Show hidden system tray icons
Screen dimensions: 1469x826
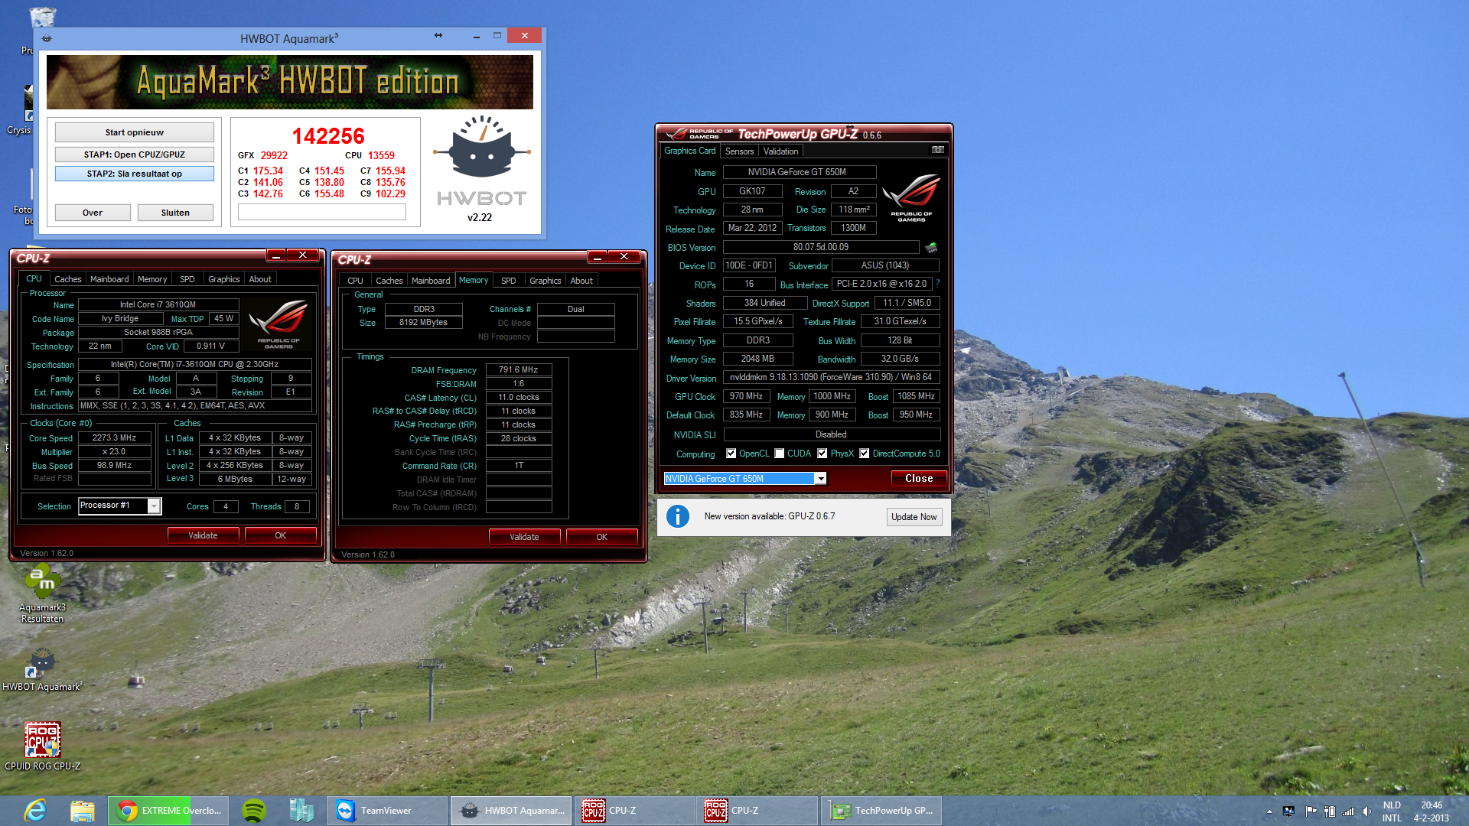coord(1269,811)
